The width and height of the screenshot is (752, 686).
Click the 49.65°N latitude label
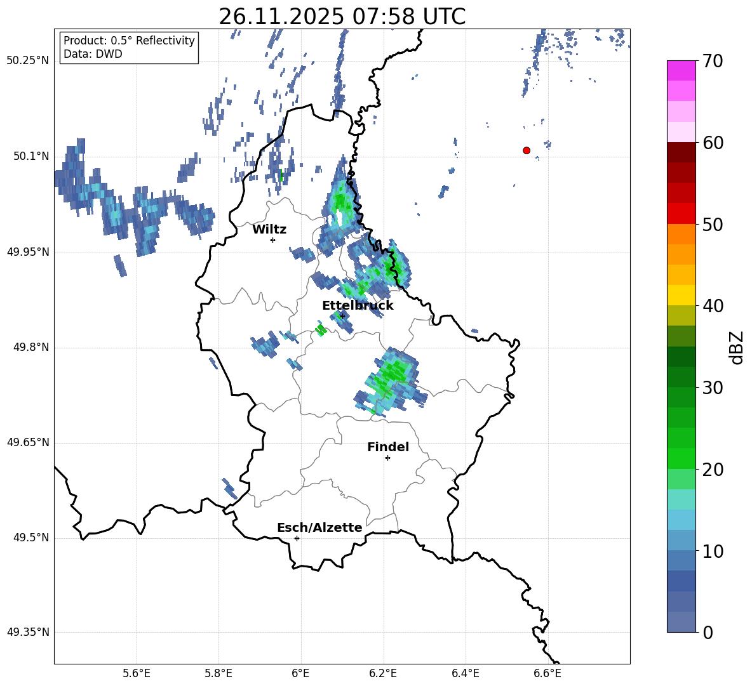tap(28, 442)
